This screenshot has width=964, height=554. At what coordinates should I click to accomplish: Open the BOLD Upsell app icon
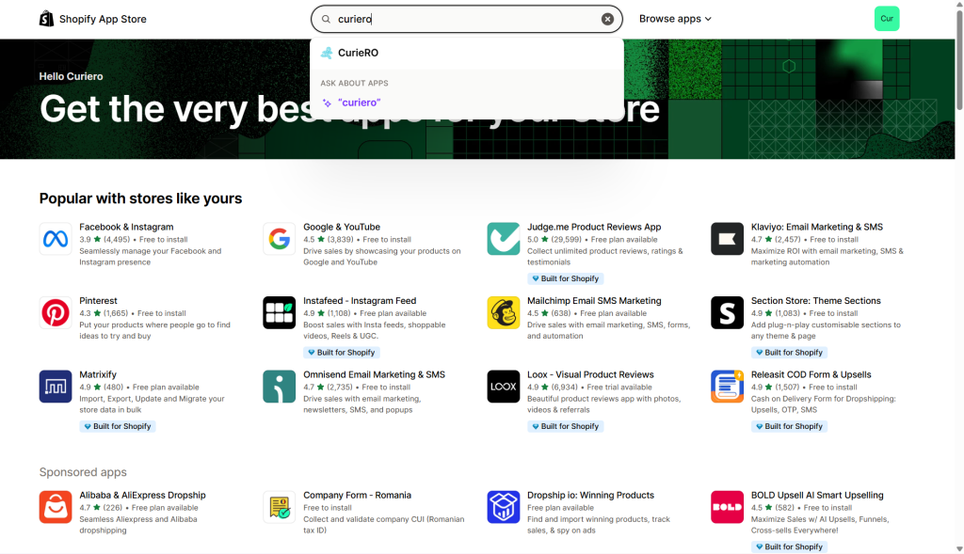tap(727, 507)
